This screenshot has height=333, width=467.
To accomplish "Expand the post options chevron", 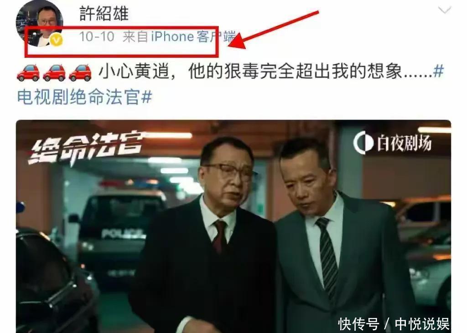I will pyautogui.click(x=445, y=10).
